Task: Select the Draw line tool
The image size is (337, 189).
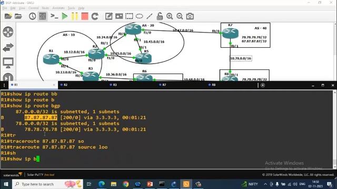Action: point(150,16)
